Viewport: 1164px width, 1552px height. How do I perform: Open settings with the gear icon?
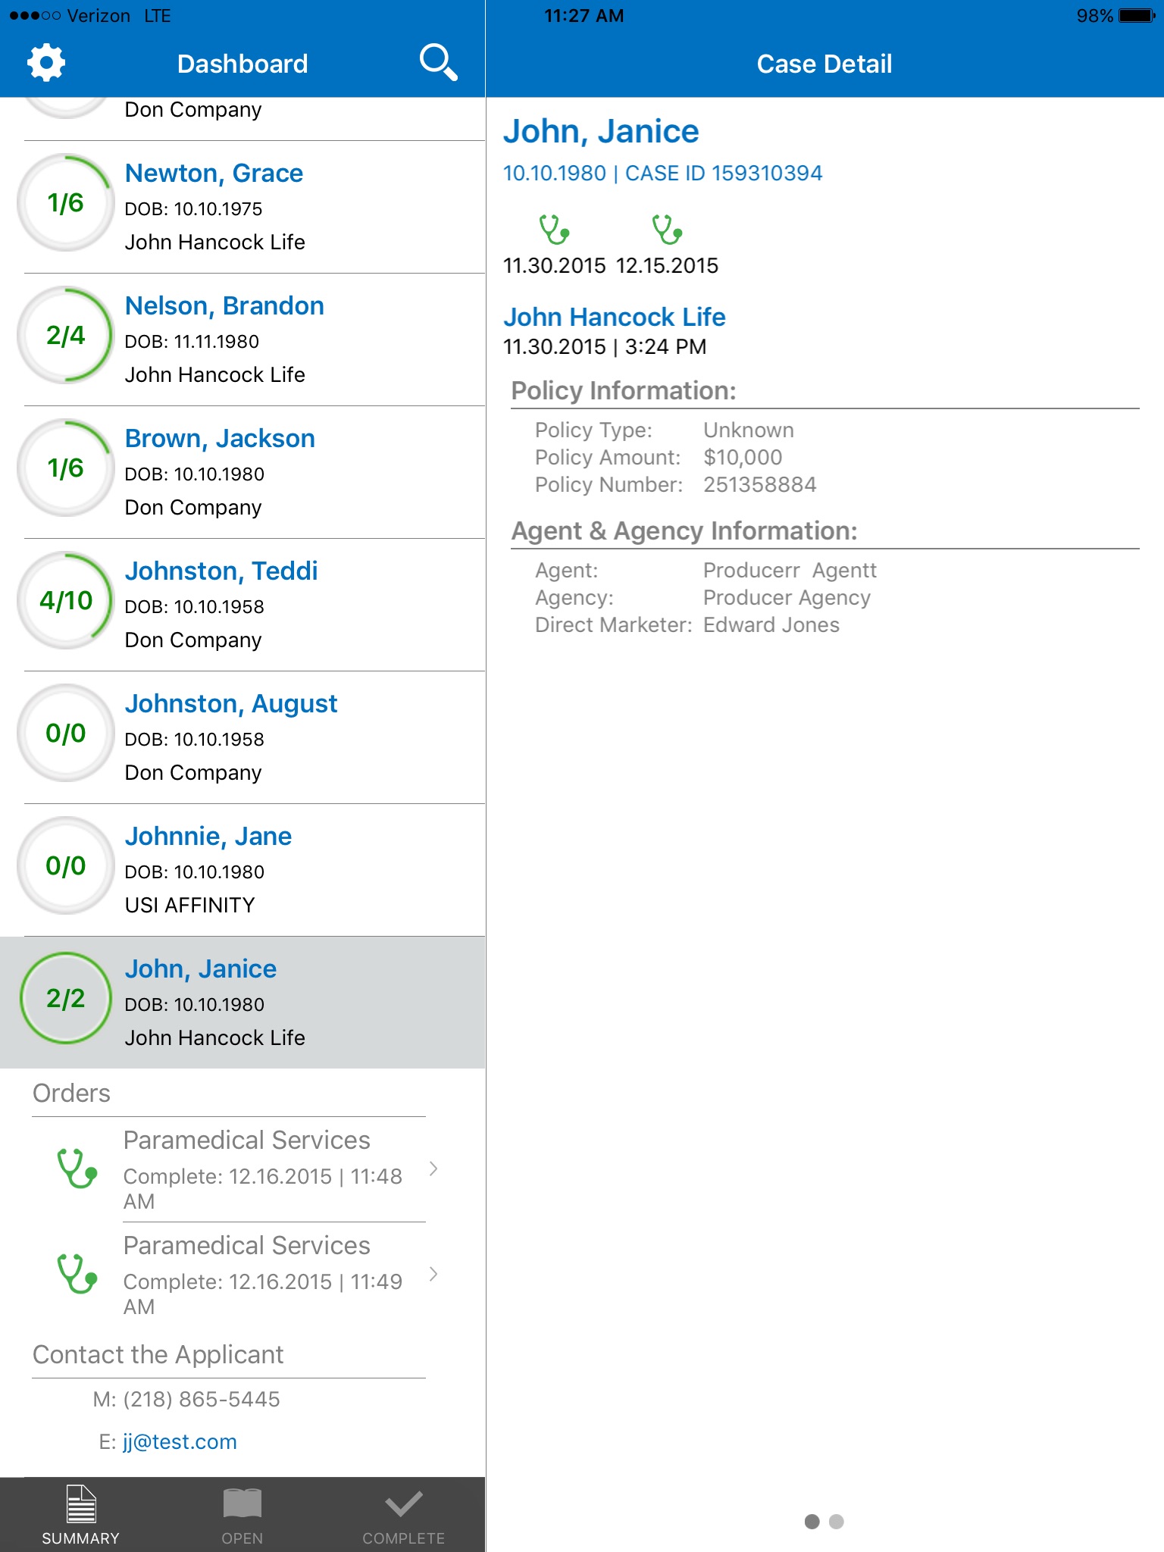coord(46,63)
